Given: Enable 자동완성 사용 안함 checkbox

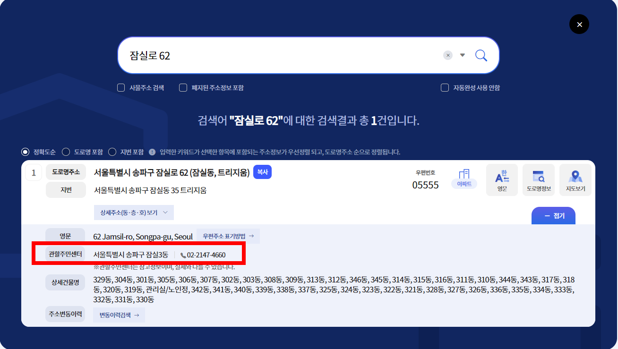Looking at the screenshot, I should [x=445, y=87].
